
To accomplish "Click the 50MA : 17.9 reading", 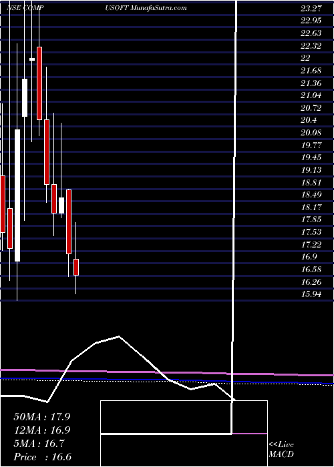I will tap(42, 417).
